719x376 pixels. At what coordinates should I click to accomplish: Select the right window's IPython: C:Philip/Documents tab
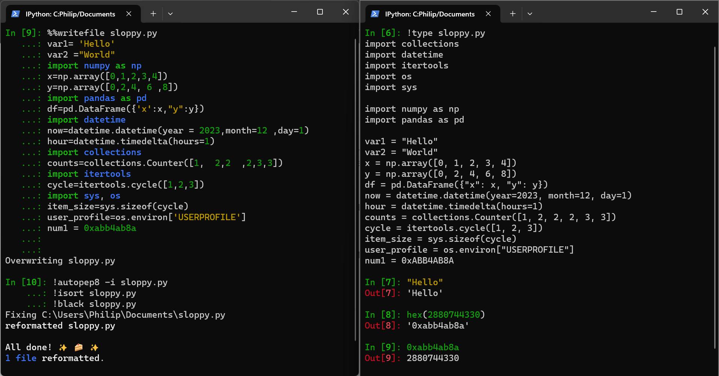pyautogui.click(x=433, y=14)
